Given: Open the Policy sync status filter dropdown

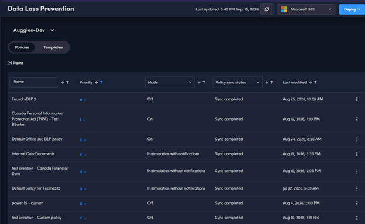Looking at the screenshot, I should click(x=237, y=82).
